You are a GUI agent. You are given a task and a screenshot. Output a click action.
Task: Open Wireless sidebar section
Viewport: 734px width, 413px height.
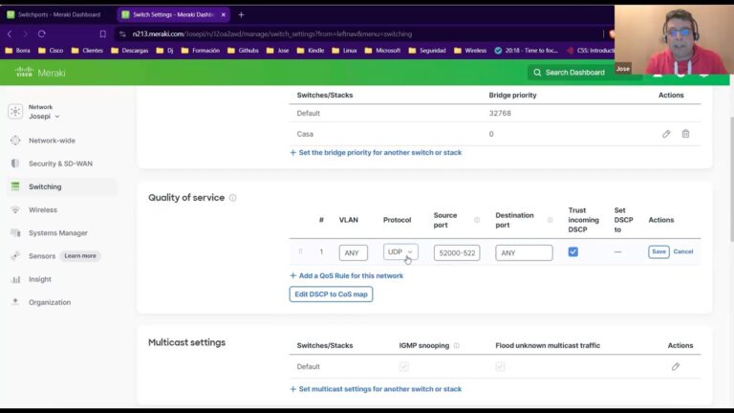[x=43, y=209]
